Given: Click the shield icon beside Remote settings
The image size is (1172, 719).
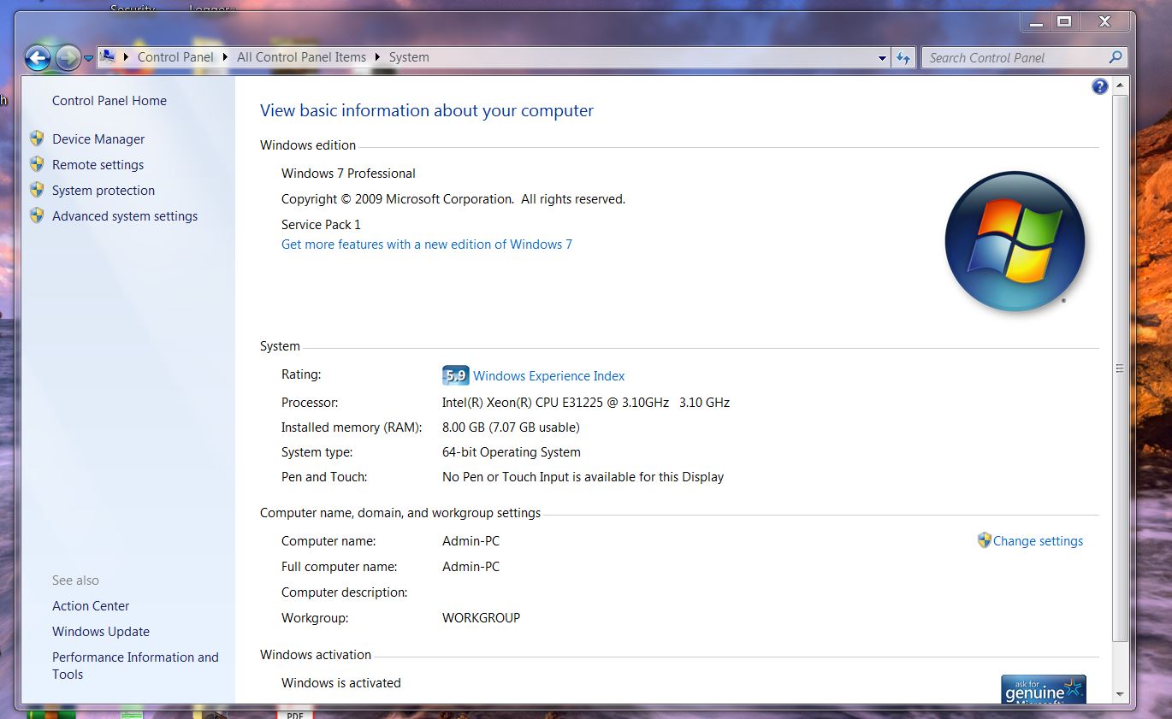Looking at the screenshot, I should point(37,164).
